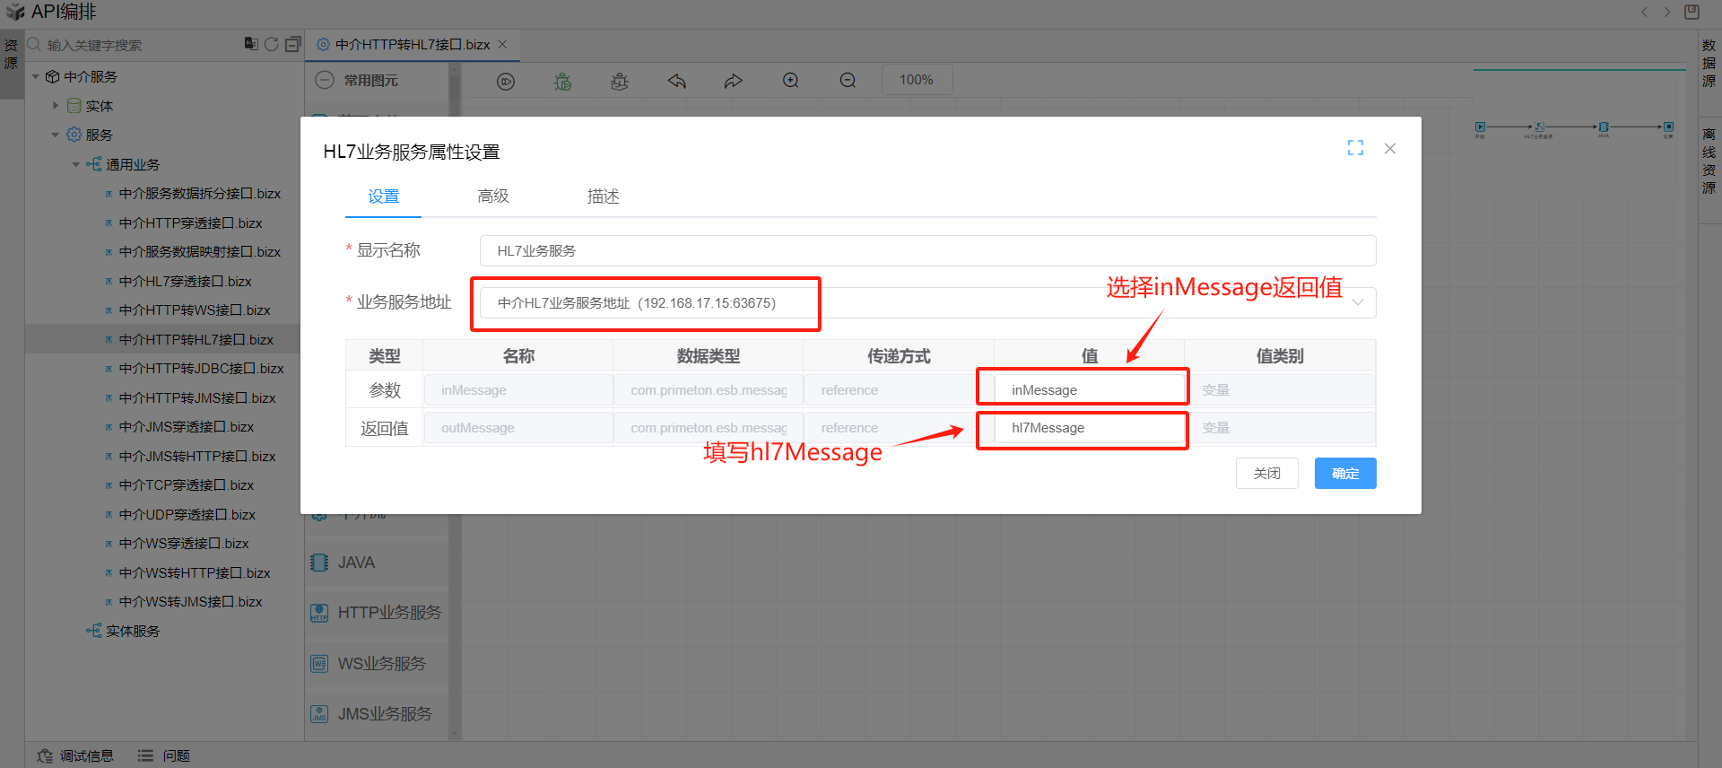Click the run flow icon in toolbar

506,82
